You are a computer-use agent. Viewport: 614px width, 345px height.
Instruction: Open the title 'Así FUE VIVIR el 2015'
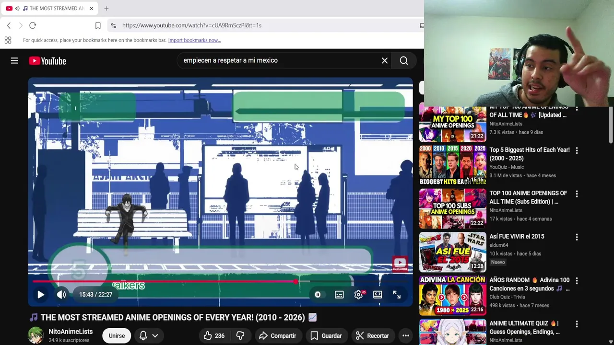(x=517, y=237)
